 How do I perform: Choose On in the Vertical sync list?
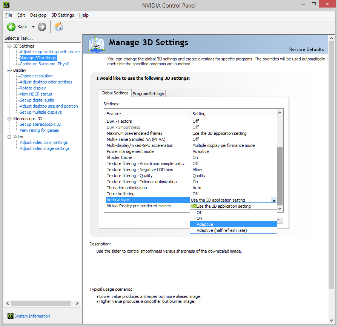point(234,218)
